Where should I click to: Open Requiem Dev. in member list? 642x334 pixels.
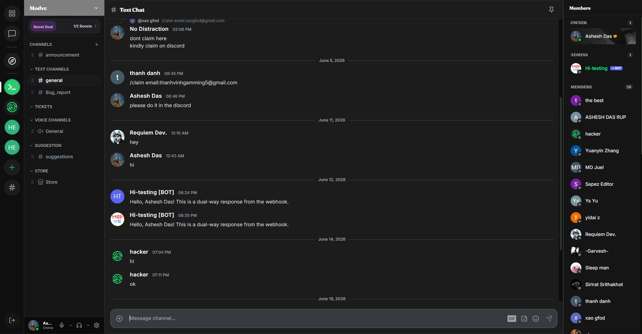coord(603,234)
